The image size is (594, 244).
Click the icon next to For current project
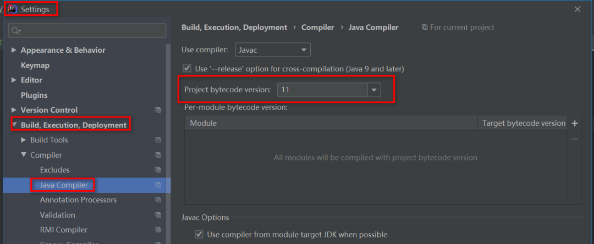click(425, 27)
